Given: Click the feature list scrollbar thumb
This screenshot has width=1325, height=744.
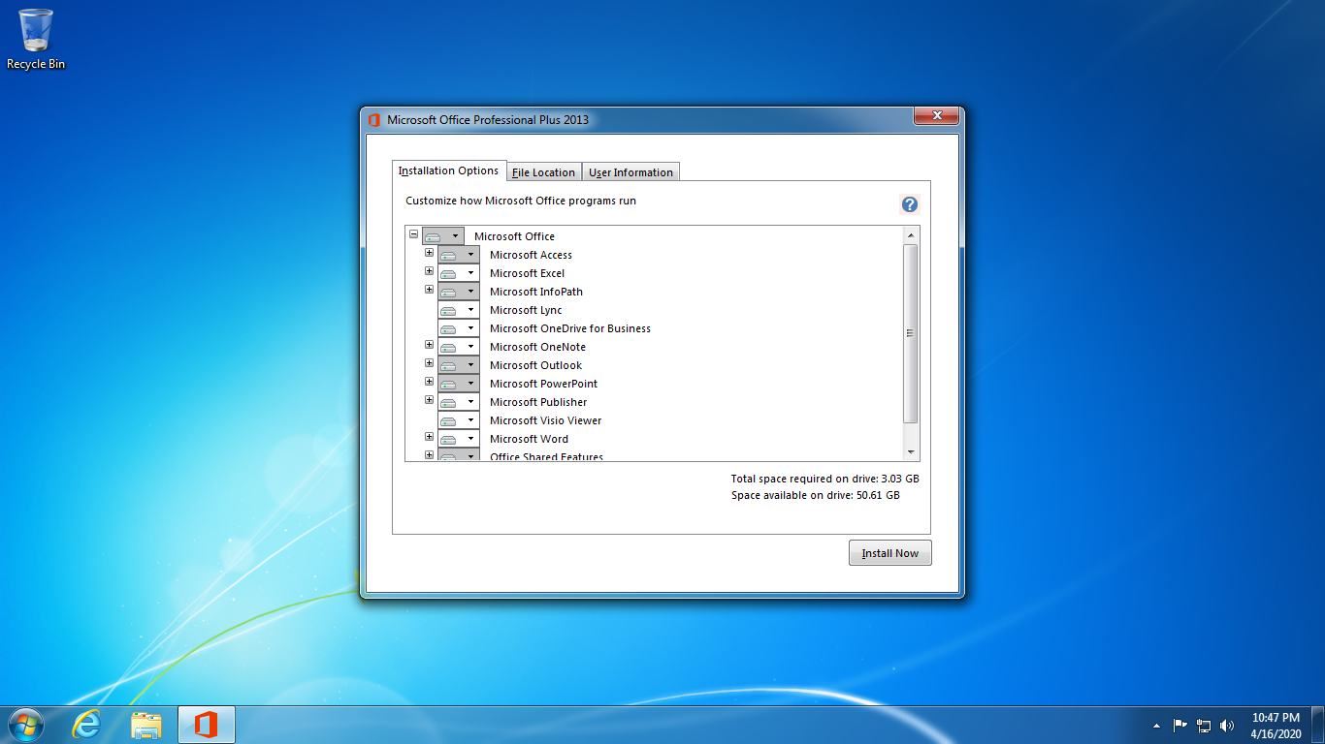Looking at the screenshot, I should point(910,333).
